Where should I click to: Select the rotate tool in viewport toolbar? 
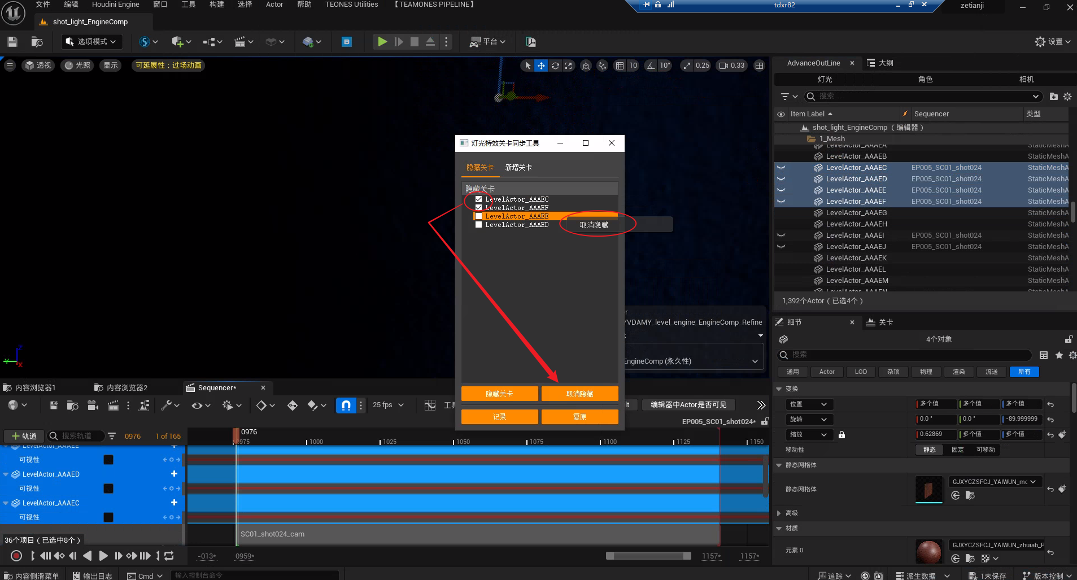(x=555, y=66)
